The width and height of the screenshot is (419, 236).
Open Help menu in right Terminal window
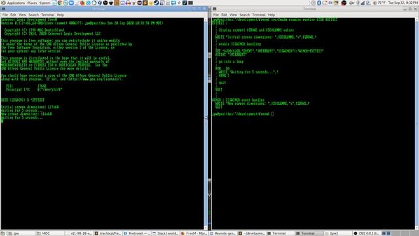pos(271,14)
